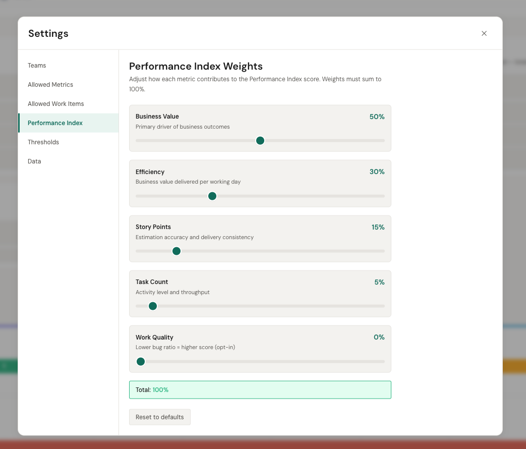Click the Business Value slider handle
The height and width of the screenshot is (449, 526).
tap(260, 141)
